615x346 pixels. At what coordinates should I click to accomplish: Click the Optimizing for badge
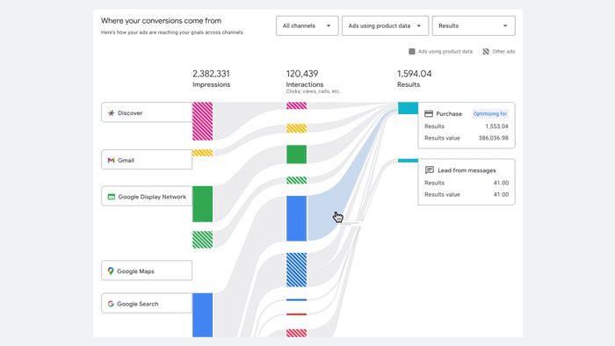click(x=490, y=113)
